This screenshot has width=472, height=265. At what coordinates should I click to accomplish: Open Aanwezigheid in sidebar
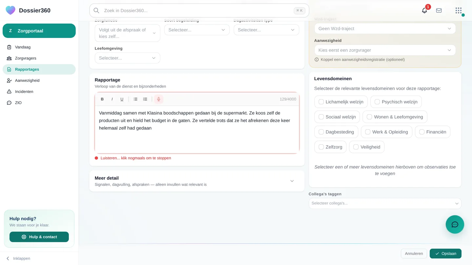point(39,80)
